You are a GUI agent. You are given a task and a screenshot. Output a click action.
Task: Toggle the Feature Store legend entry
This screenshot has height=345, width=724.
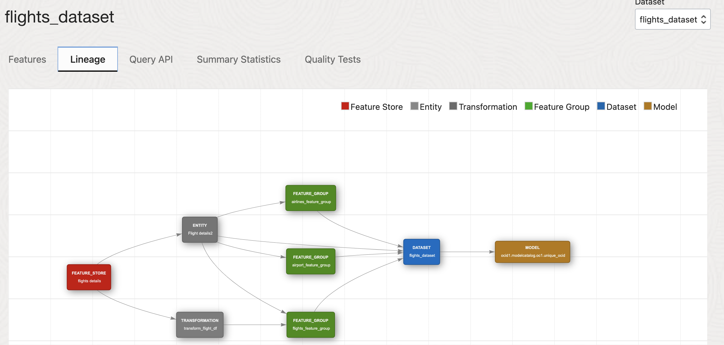pyautogui.click(x=372, y=106)
